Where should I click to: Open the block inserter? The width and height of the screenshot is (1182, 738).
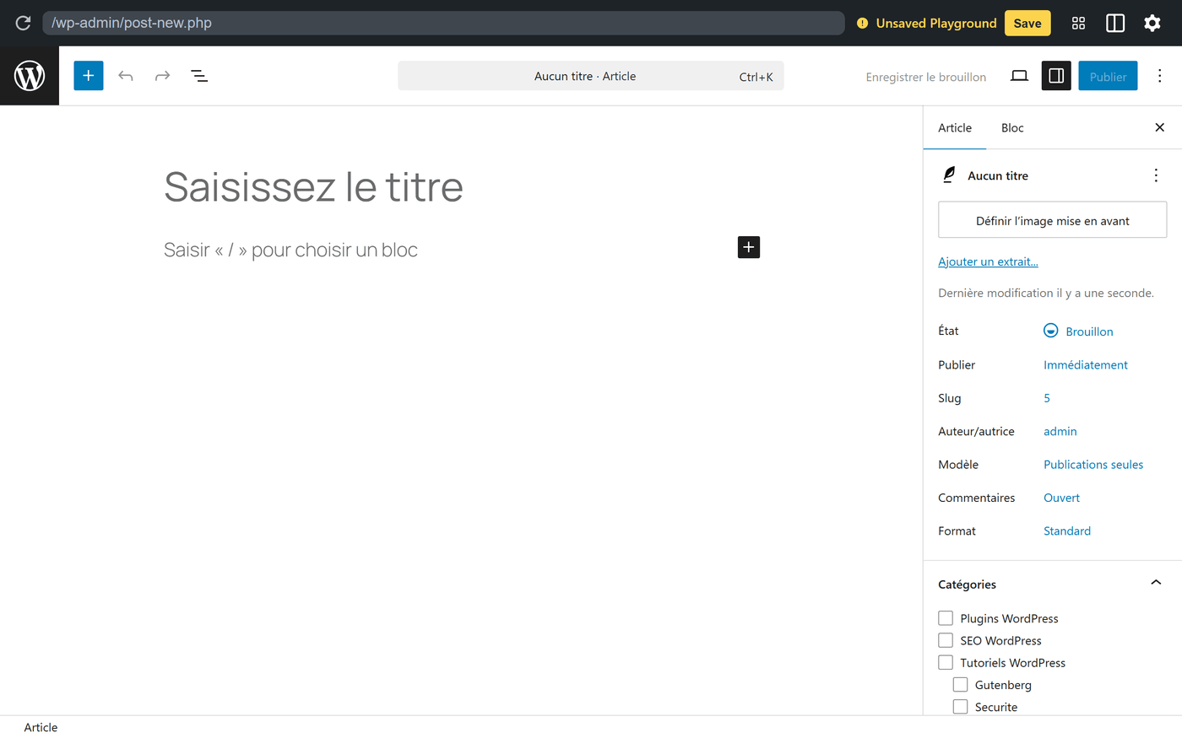coord(88,75)
